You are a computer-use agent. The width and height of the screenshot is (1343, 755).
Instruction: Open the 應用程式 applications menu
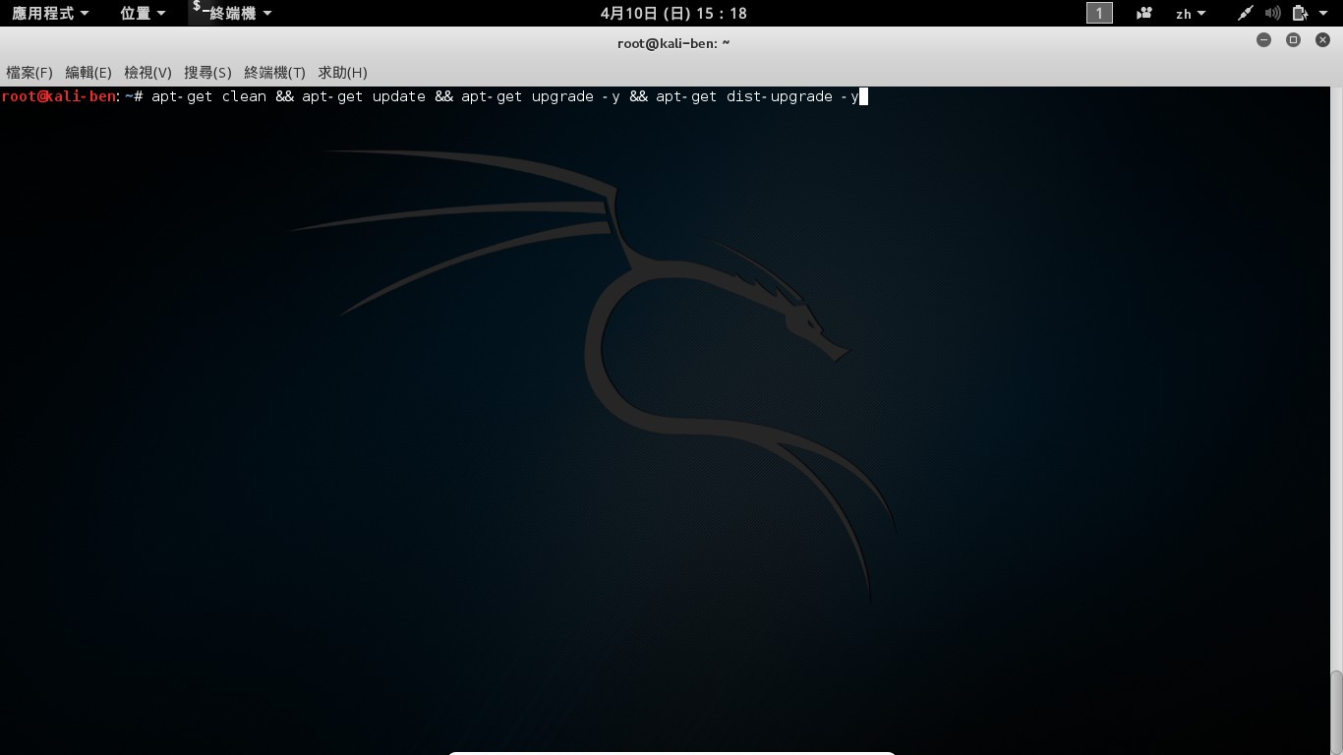[x=50, y=13]
